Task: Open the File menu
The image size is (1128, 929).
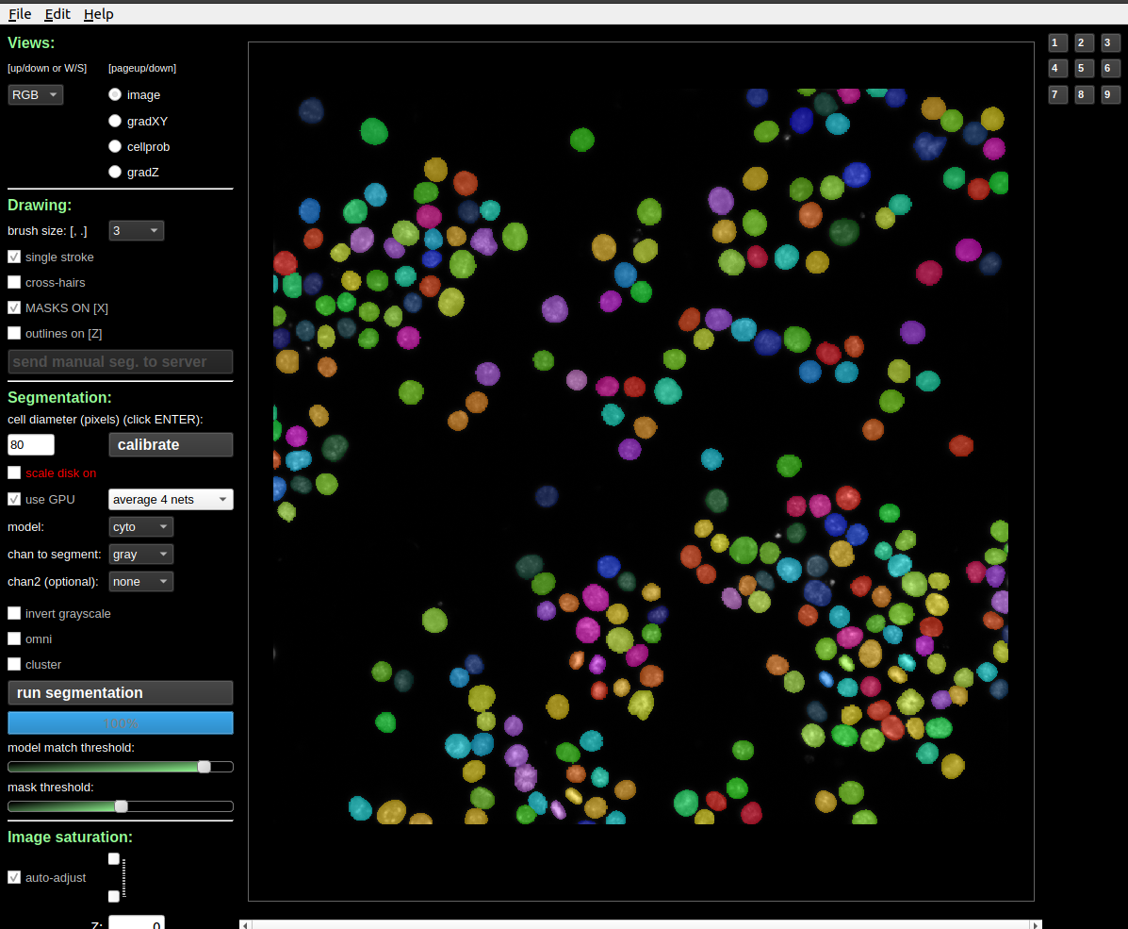Action: 17,13
